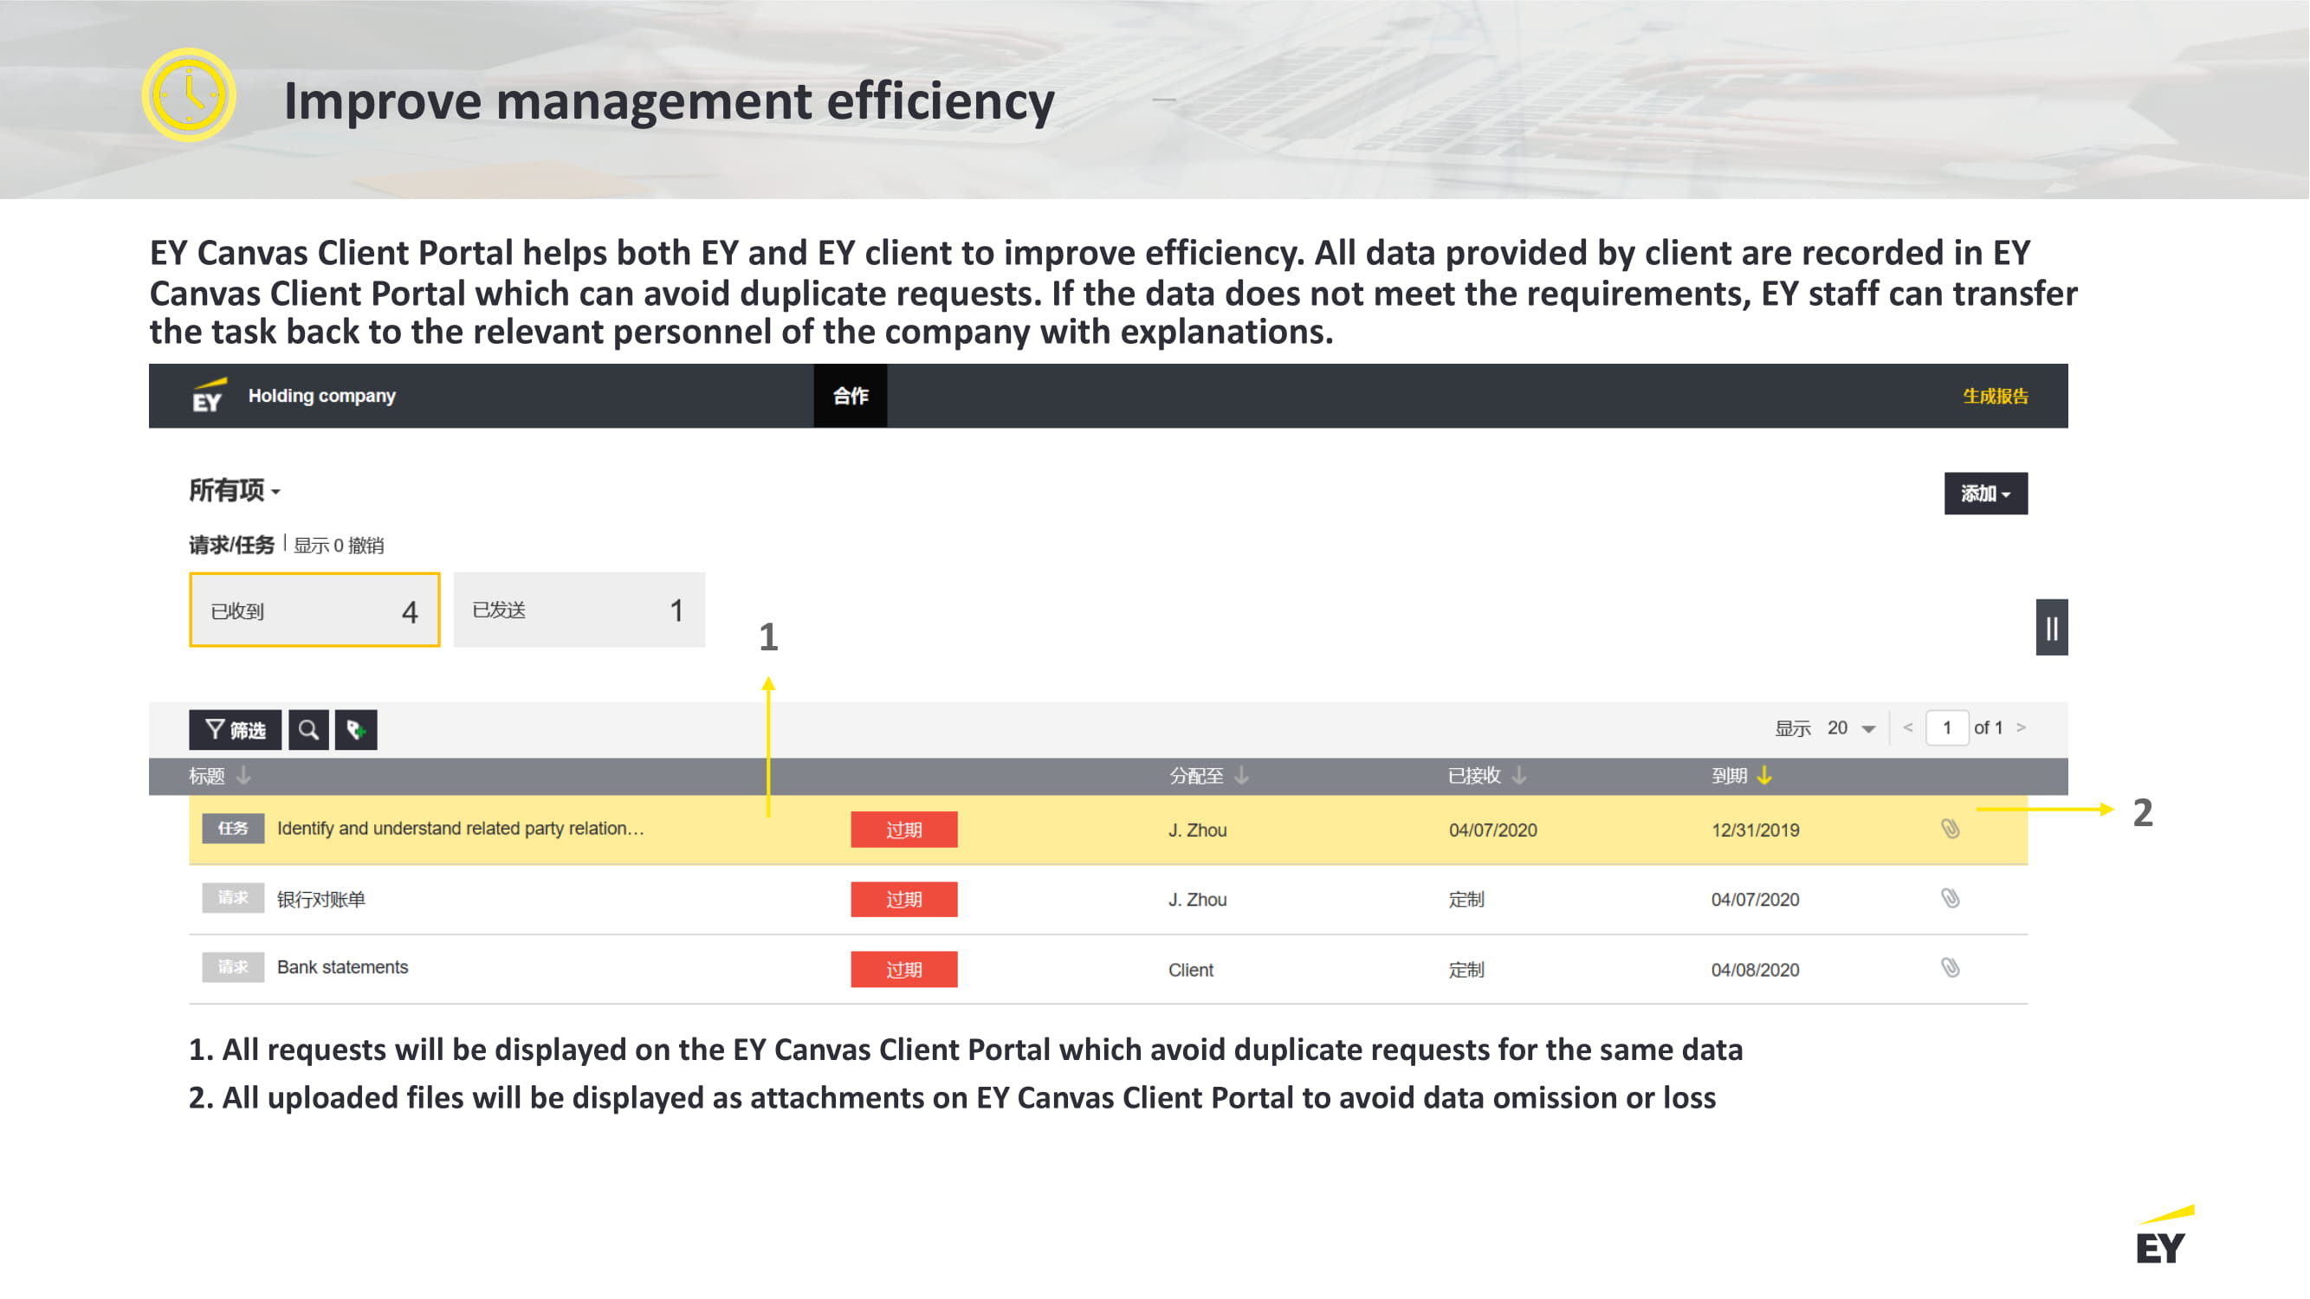Sort by 到期 column yellow arrow
This screenshot has width=2310, height=1299.
[1763, 775]
